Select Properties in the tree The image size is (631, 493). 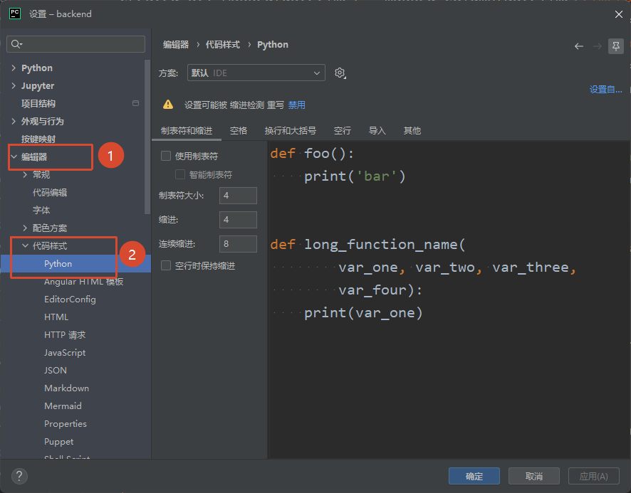66,423
